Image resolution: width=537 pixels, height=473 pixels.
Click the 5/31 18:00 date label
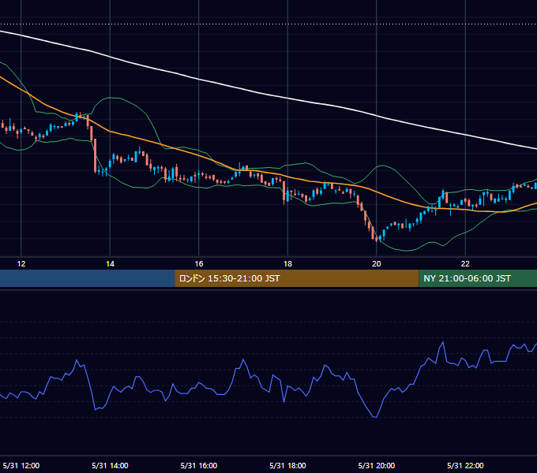pos(287,465)
